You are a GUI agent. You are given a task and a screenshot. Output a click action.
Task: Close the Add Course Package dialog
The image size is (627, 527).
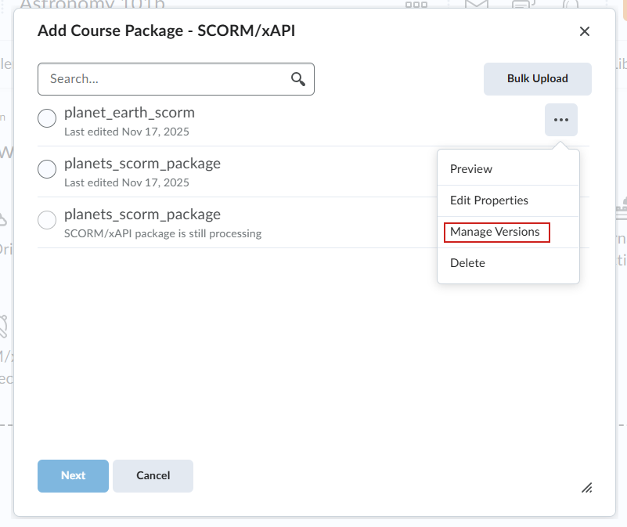coord(584,31)
